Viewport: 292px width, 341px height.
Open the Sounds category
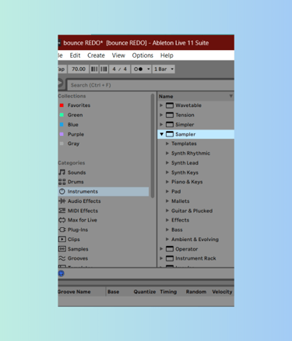(76, 172)
